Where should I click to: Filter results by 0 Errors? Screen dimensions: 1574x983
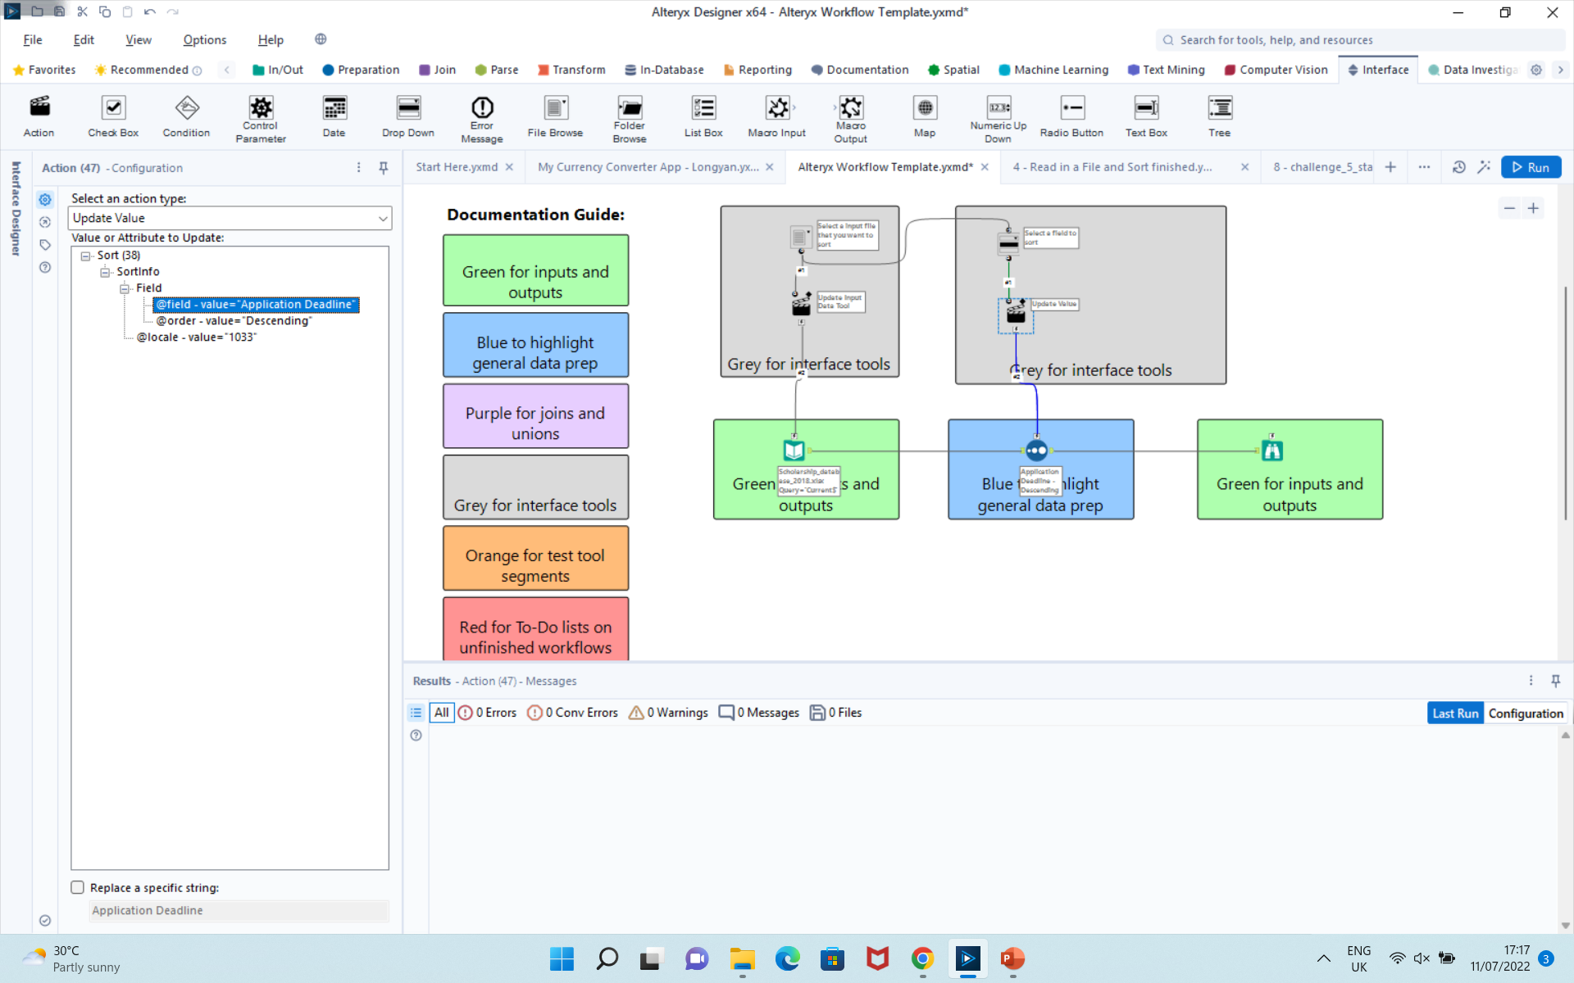tap(488, 713)
